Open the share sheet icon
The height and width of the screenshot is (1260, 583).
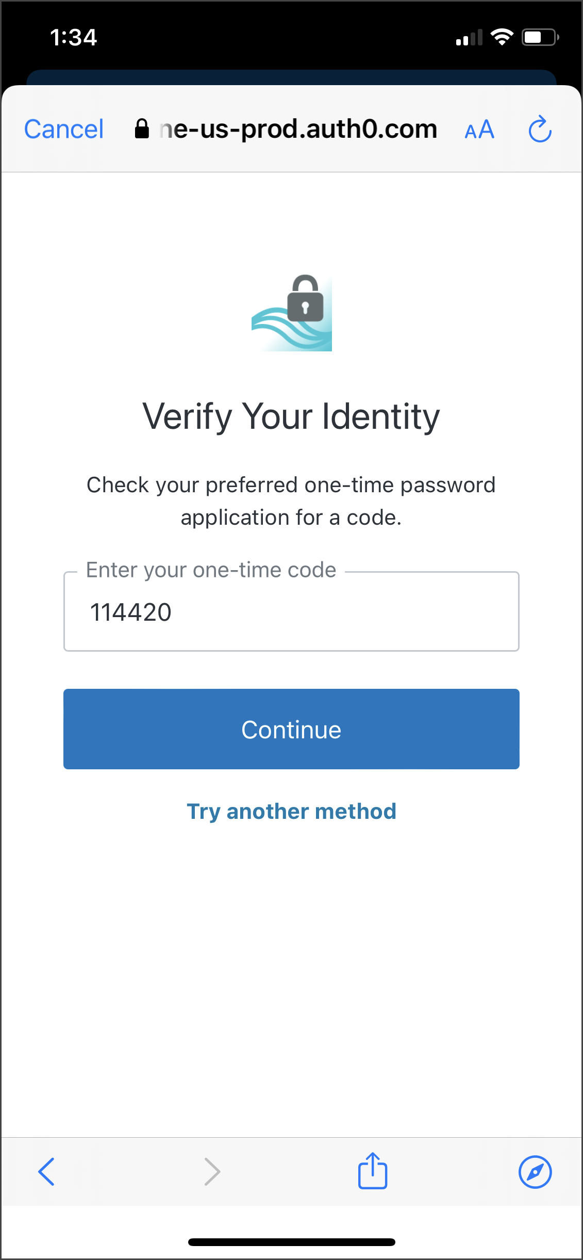pyautogui.click(x=373, y=1171)
